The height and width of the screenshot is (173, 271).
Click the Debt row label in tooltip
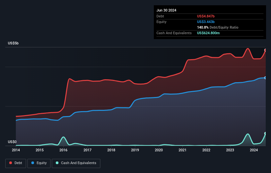[160, 16]
